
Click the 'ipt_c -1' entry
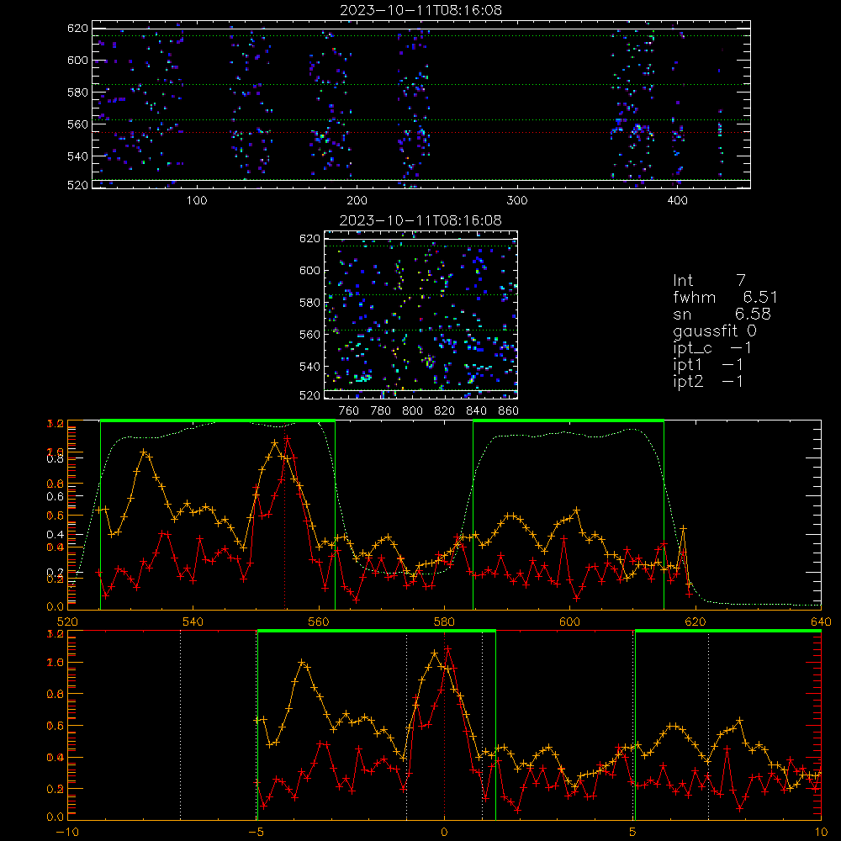point(712,348)
